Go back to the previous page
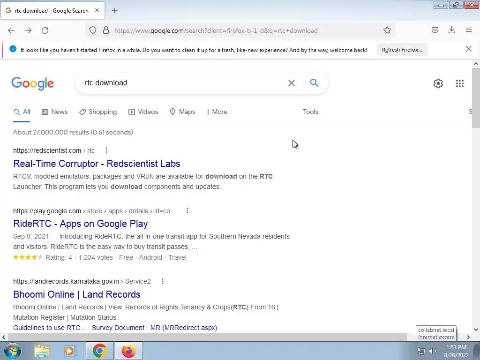Viewport: 480px width, 360px height. [11, 30]
